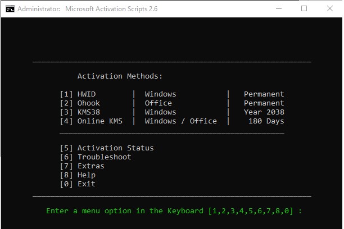Click the Permanent label for HWID

coord(264,94)
